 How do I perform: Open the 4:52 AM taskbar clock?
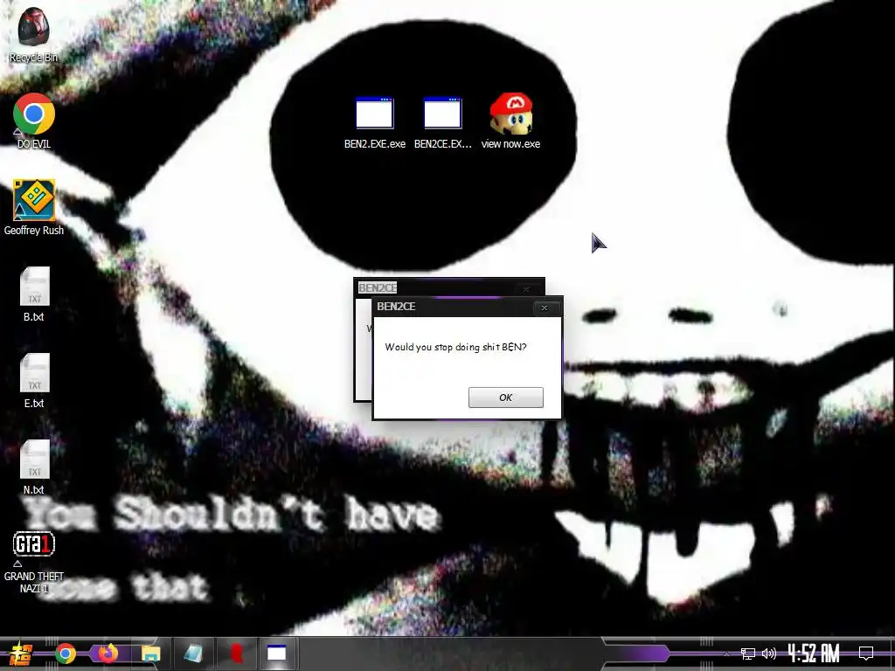pos(814,654)
